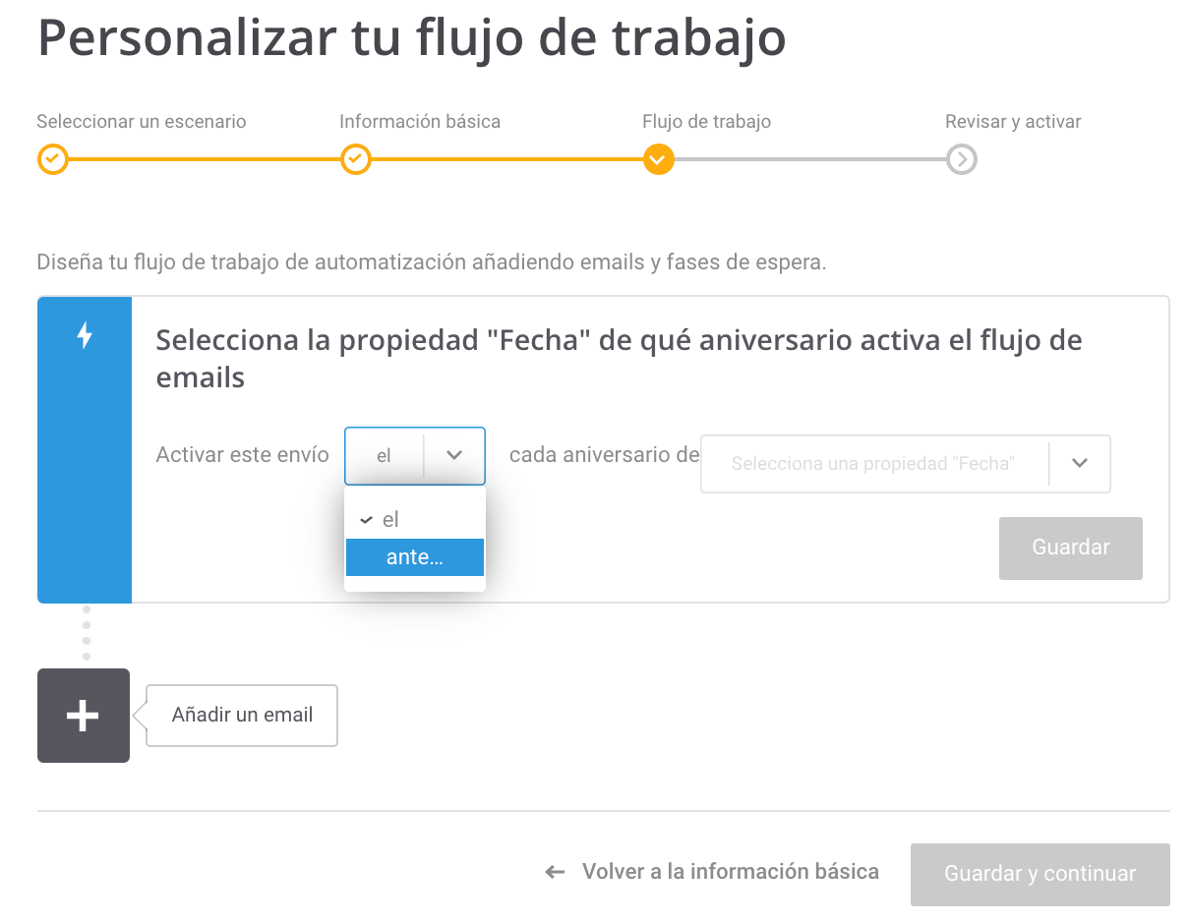Expand the 'el' dropdown chevron
Viewport: 1188px width, 924px height.
pyautogui.click(x=454, y=456)
